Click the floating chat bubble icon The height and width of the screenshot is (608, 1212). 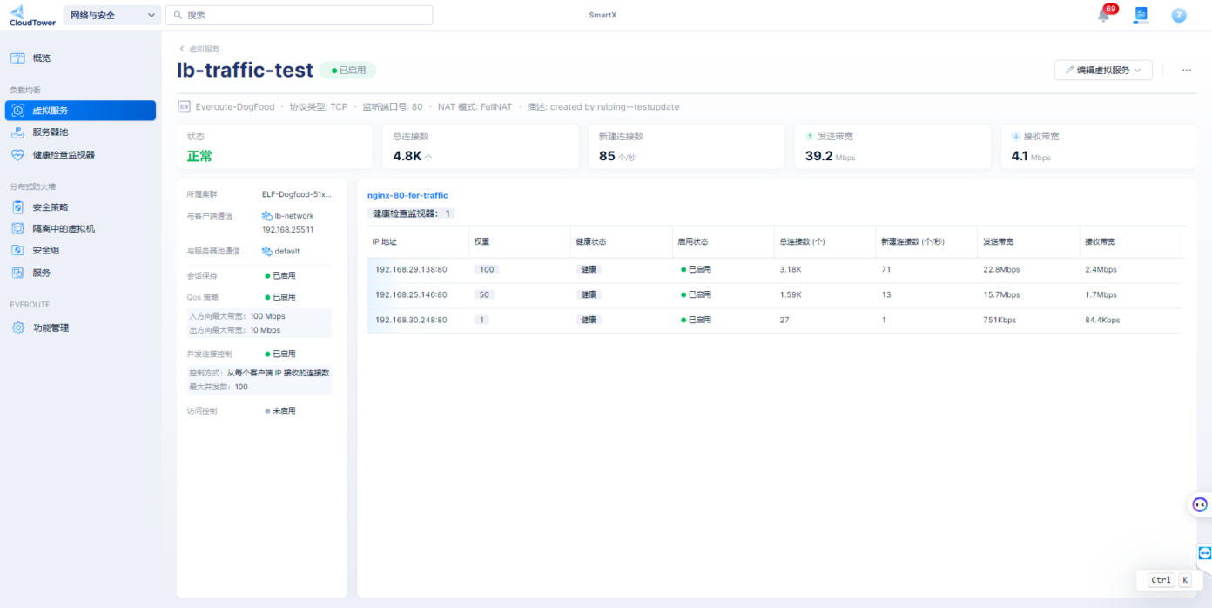[1198, 504]
